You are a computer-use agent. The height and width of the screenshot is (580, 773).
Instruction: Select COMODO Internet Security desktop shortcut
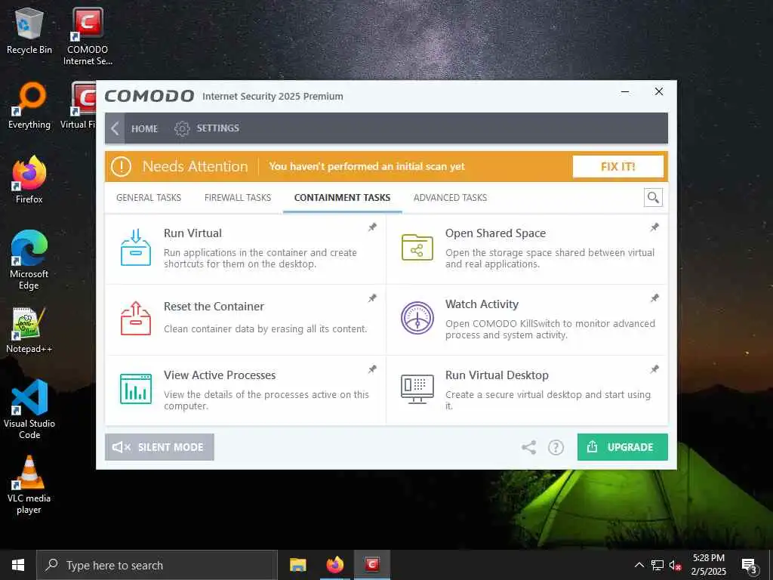[x=88, y=37]
